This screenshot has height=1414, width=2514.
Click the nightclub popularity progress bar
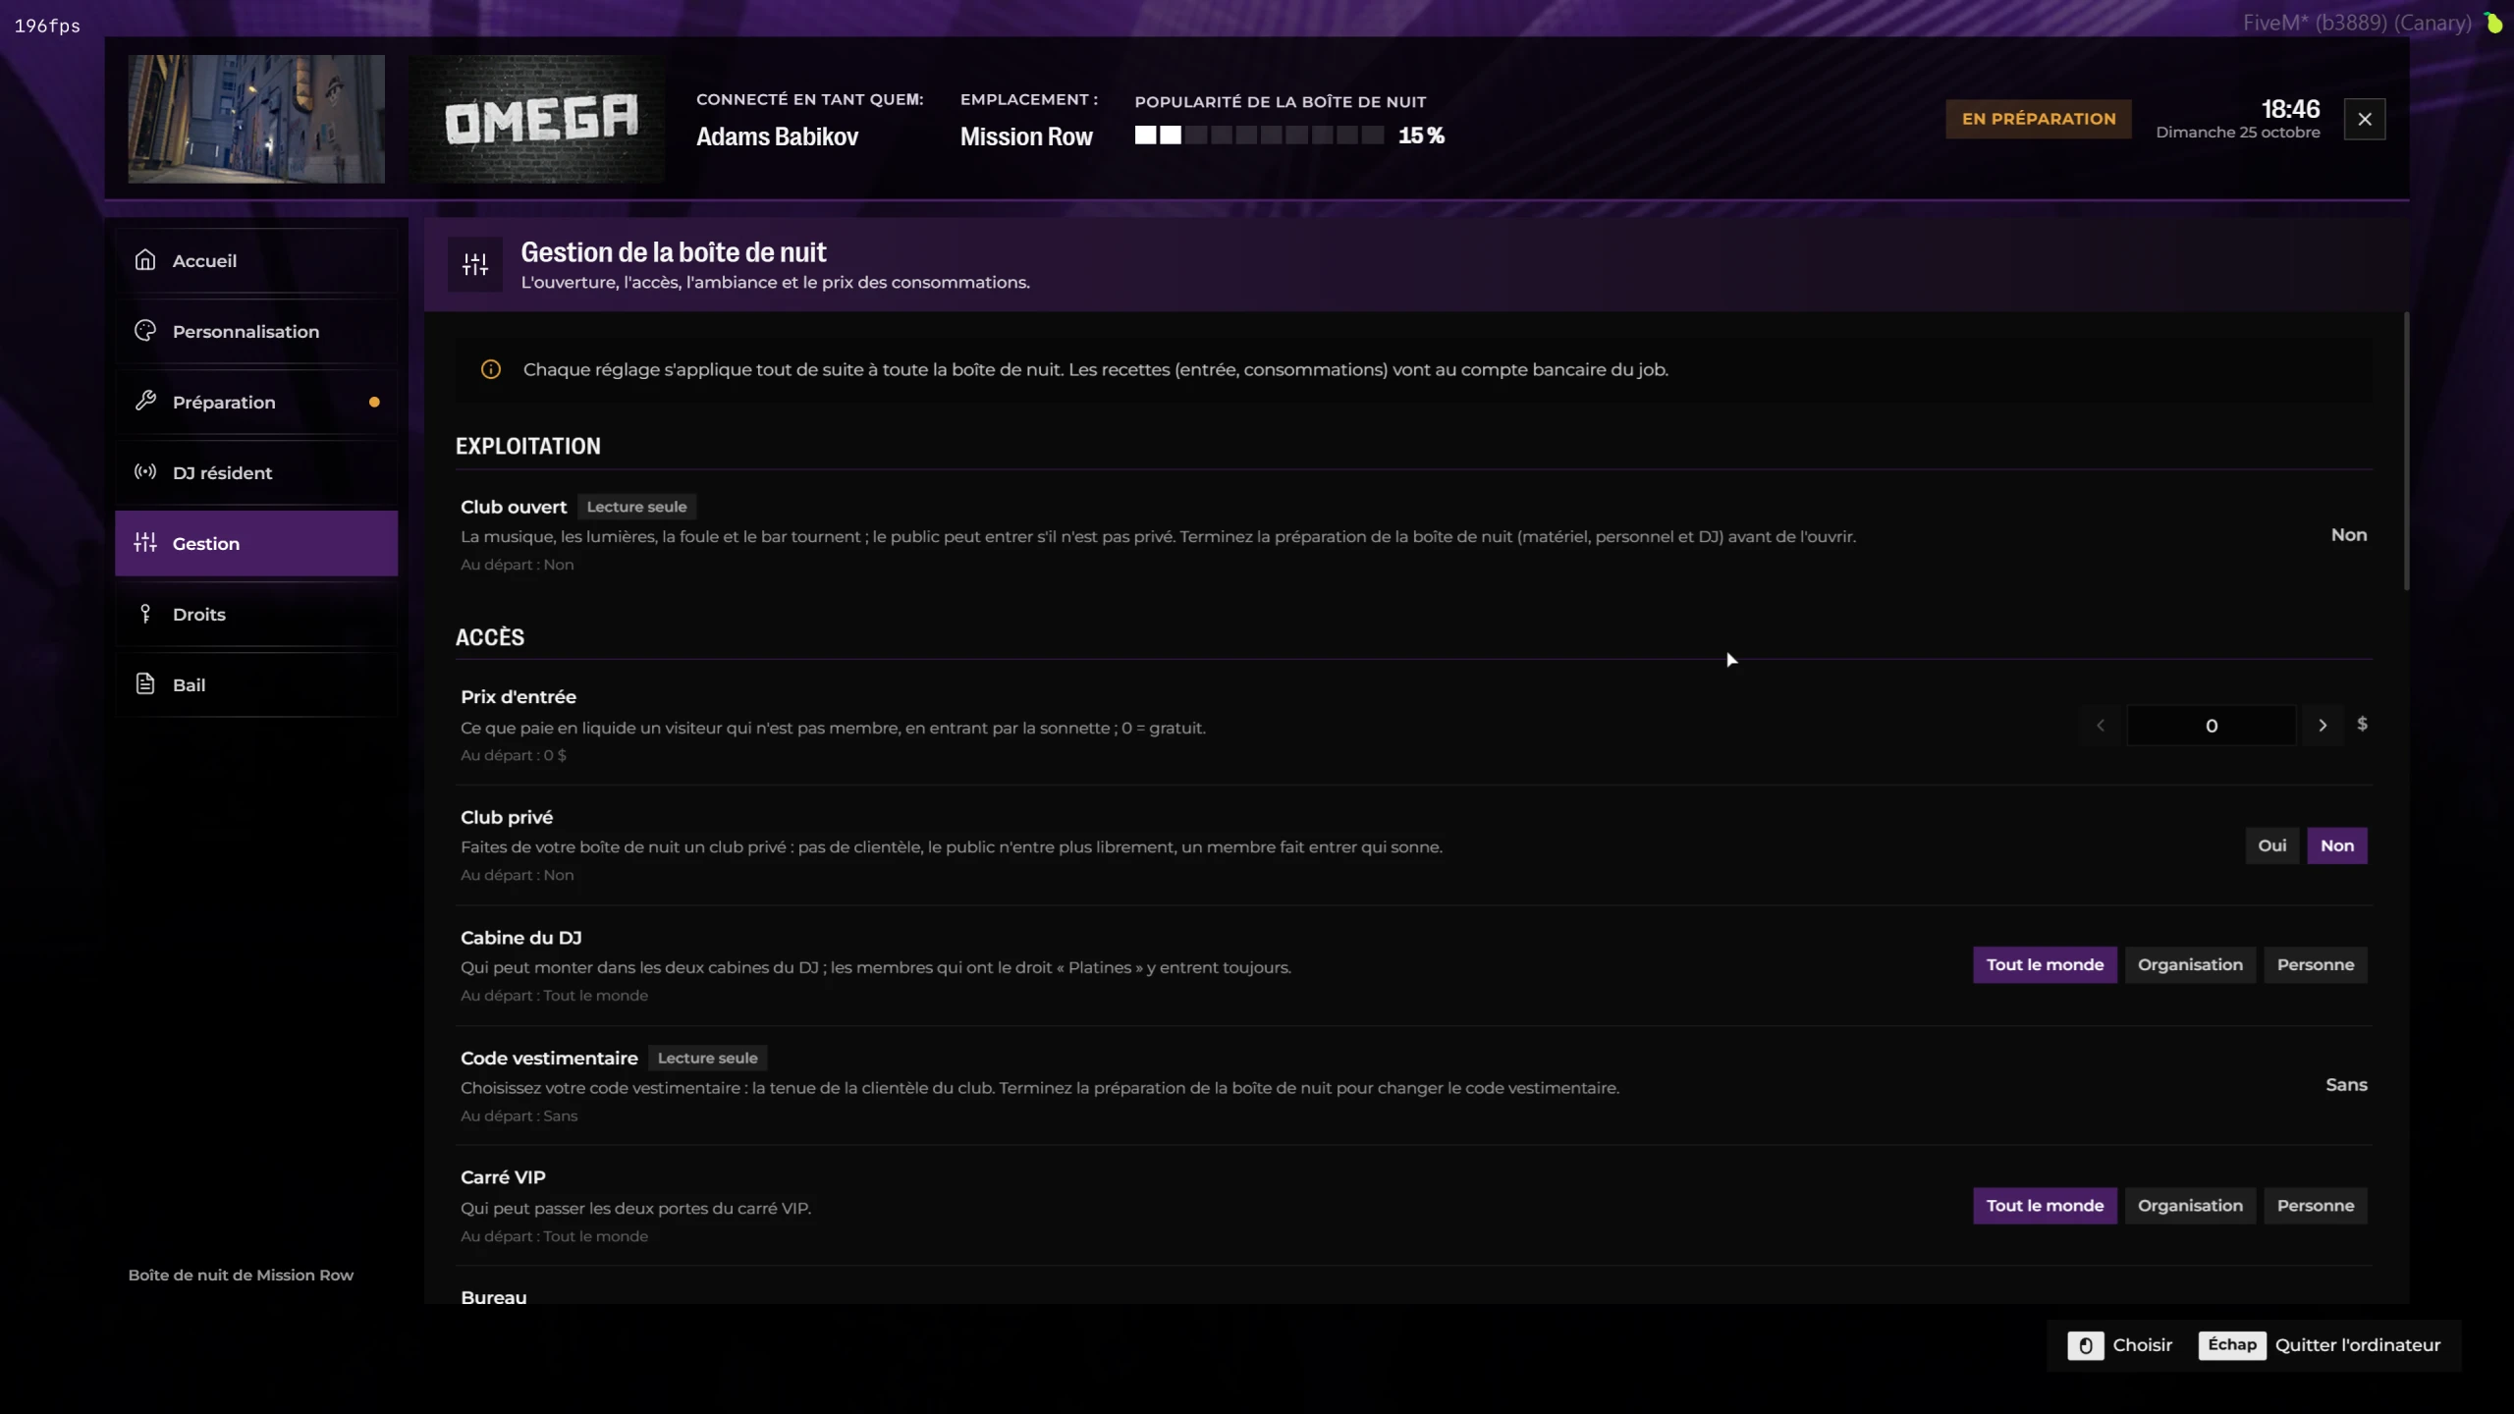pos(1260,136)
